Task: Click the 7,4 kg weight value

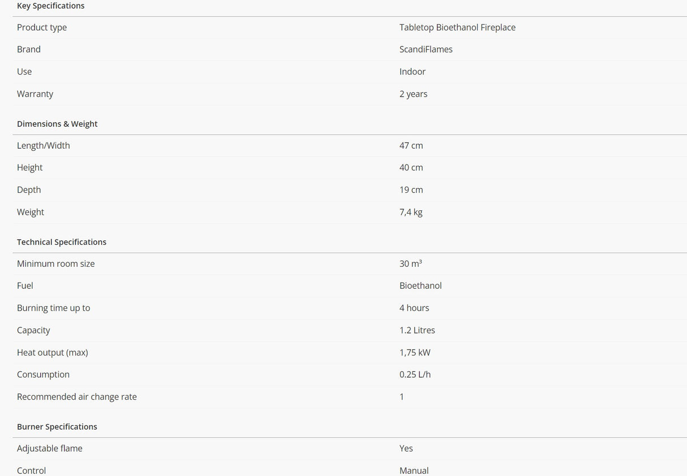Action: (x=411, y=212)
